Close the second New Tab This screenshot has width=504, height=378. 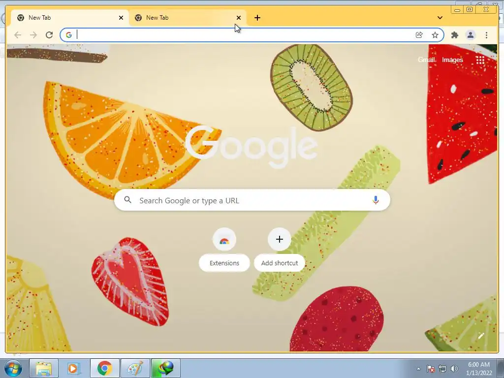(239, 18)
